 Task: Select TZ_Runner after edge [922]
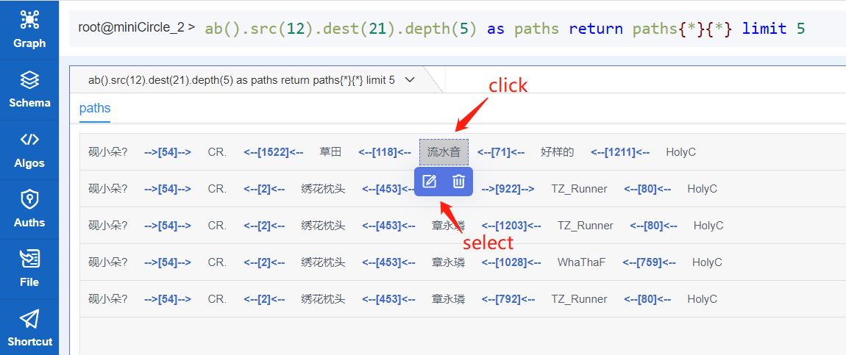pos(579,189)
